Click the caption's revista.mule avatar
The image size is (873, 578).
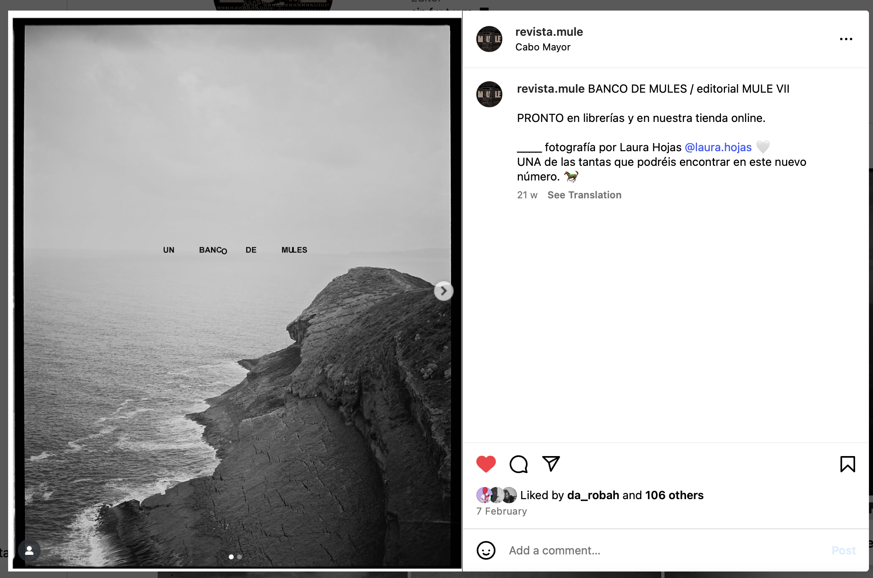[489, 94]
